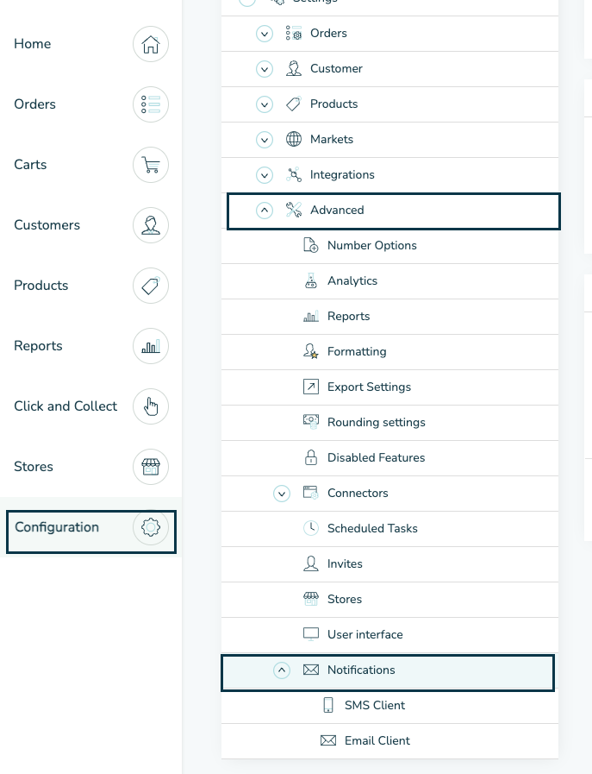Click the Customers person icon
The width and height of the screenshot is (592, 774).
pos(151,225)
